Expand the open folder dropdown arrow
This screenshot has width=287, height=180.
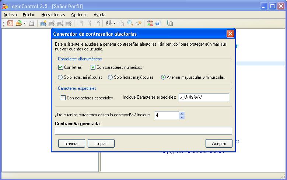click(x=25, y=24)
